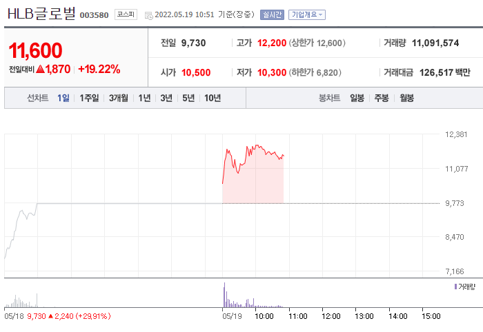Click the 코스피 market badge
Screen dimensions: 483x332
126,14
